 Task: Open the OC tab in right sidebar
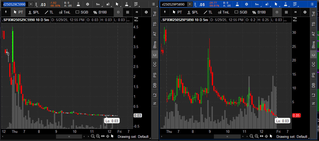[x=314, y=64]
